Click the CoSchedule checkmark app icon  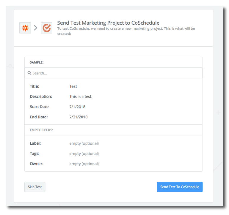(46, 28)
